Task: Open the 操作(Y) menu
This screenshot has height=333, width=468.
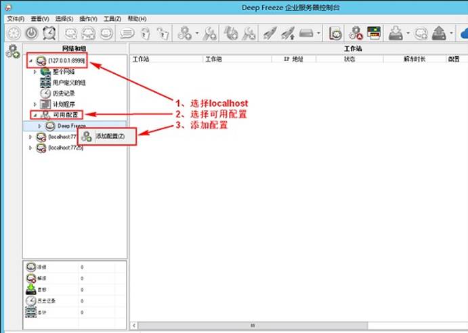Action: (88, 19)
